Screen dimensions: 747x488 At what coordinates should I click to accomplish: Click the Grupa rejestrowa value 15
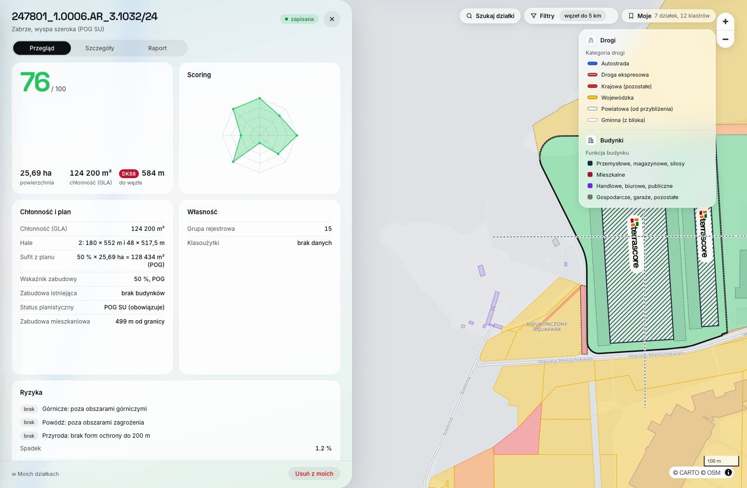[328, 229]
